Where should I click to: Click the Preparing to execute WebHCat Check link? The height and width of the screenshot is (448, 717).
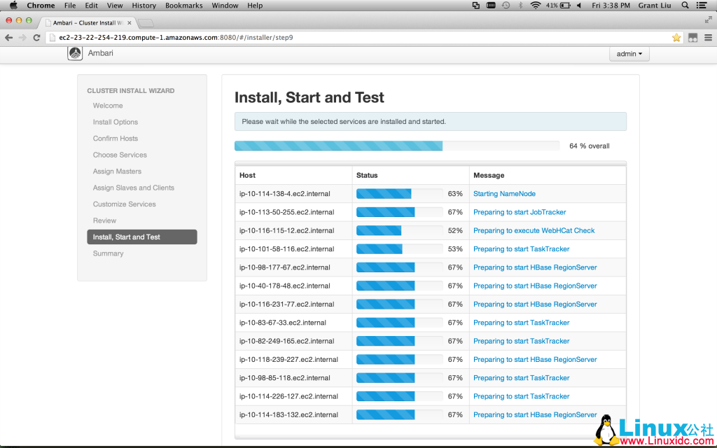coord(534,230)
